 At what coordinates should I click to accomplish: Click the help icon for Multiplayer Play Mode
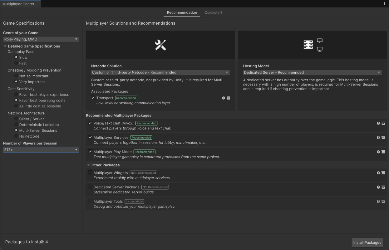(378, 152)
